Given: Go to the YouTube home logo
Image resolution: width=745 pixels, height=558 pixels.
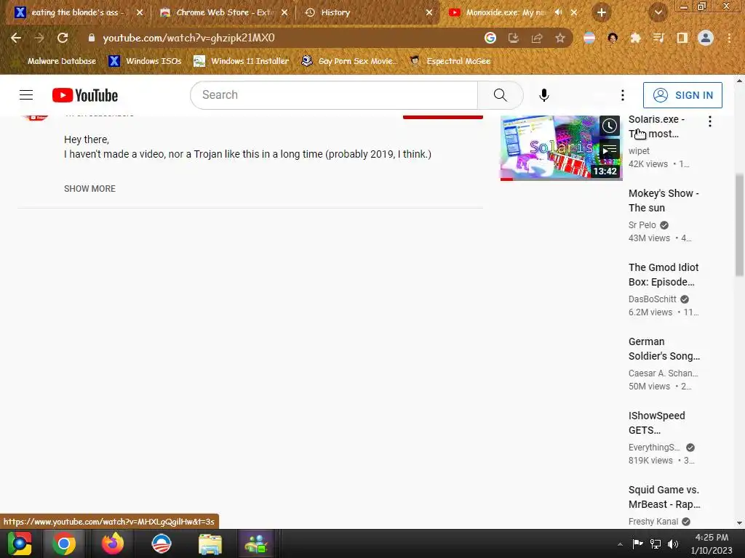Looking at the screenshot, I should (85, 95).
